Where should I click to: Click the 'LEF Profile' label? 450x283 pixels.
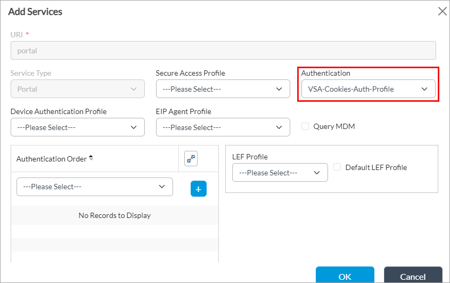[x=250, y=157]
